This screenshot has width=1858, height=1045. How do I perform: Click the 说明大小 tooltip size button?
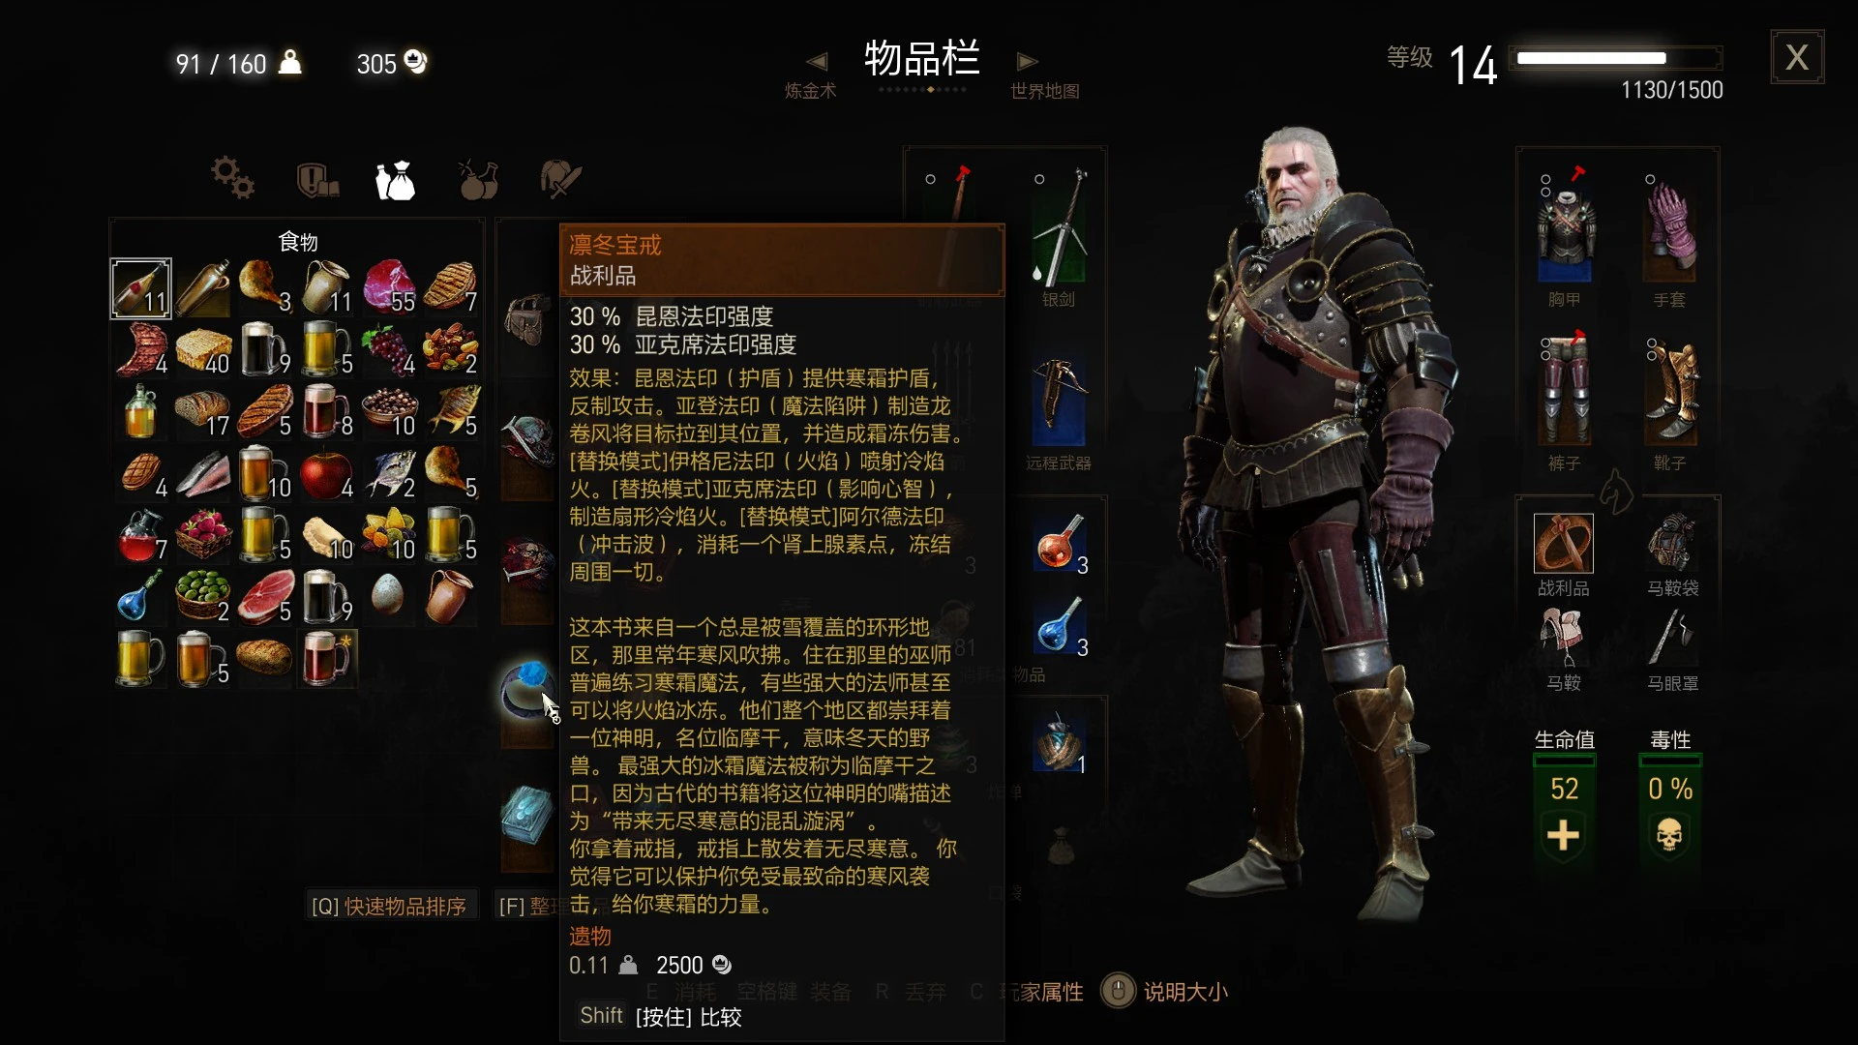coord(1165,992)
